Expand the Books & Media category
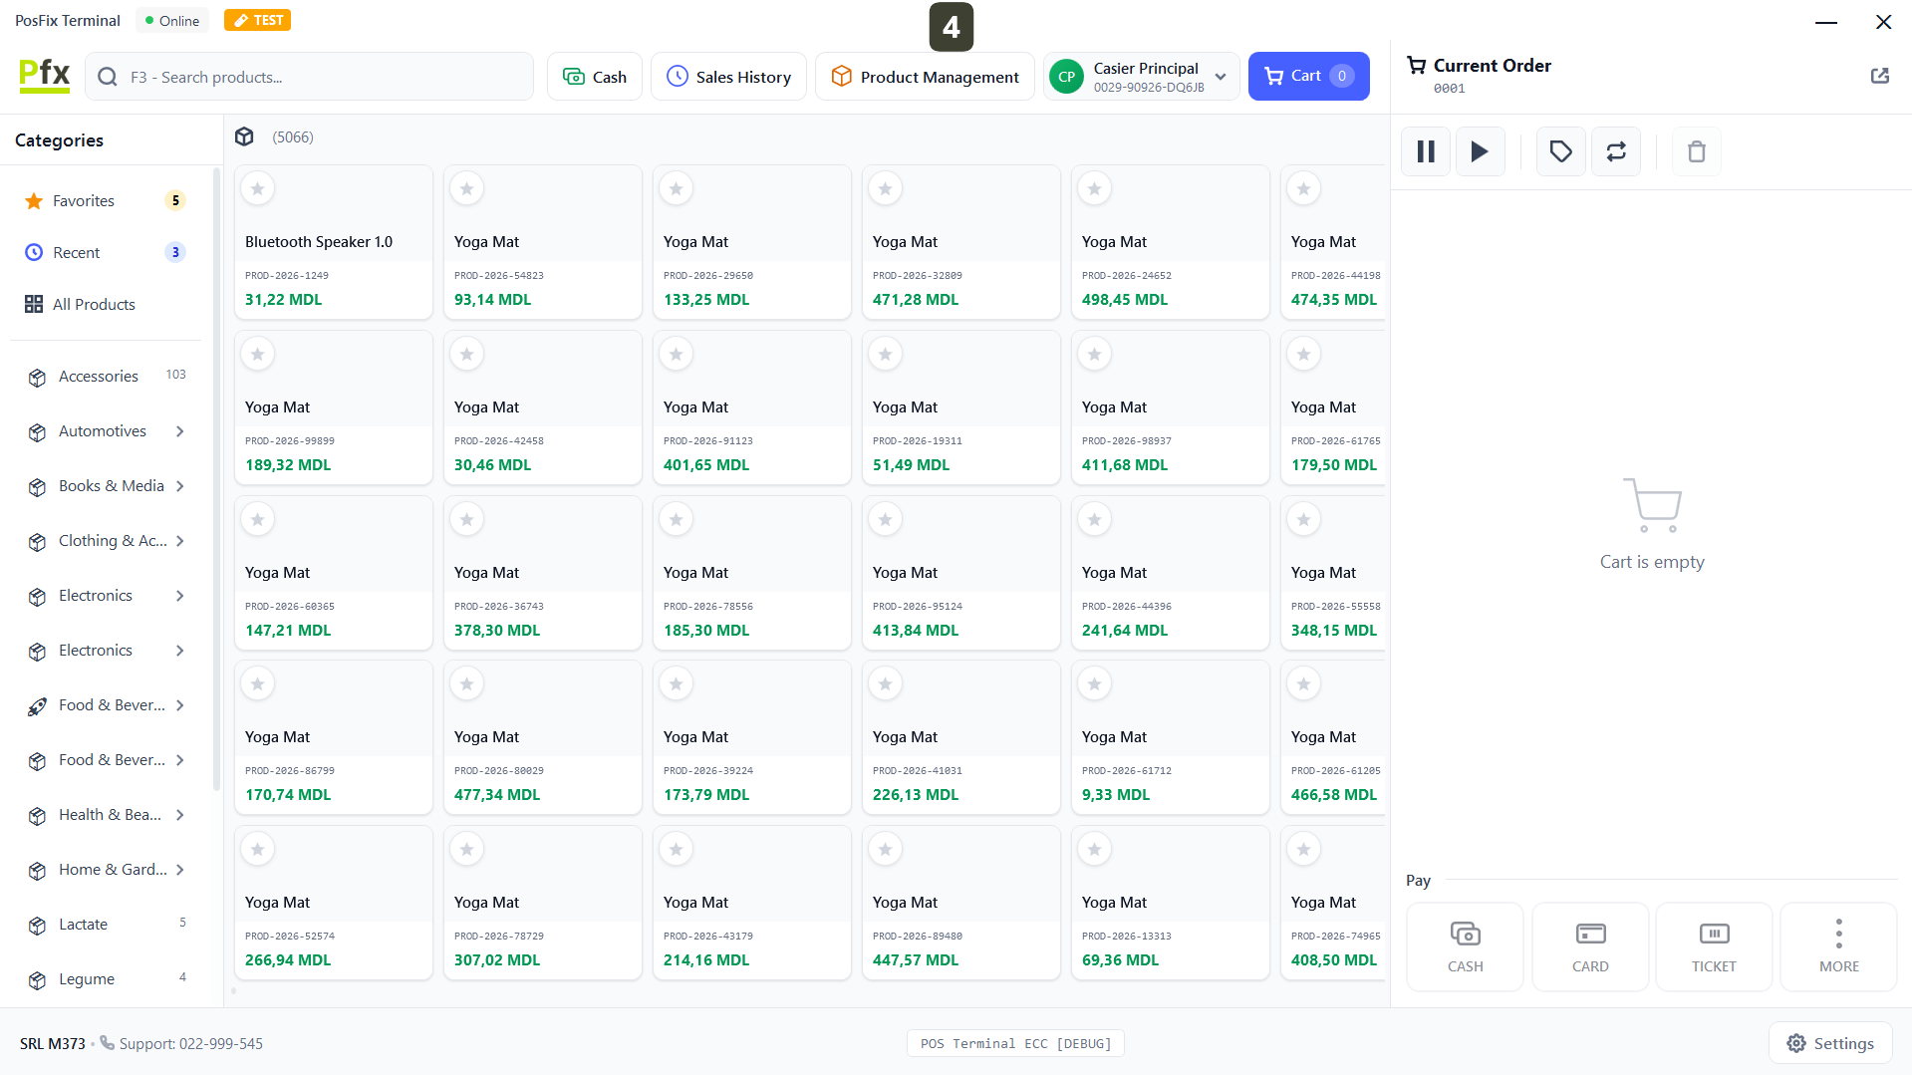The image size is (1912, 1075). pyautogui.click(x=180, y=486)
